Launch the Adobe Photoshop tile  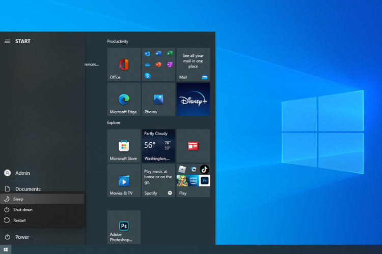[x=124, y=227]
